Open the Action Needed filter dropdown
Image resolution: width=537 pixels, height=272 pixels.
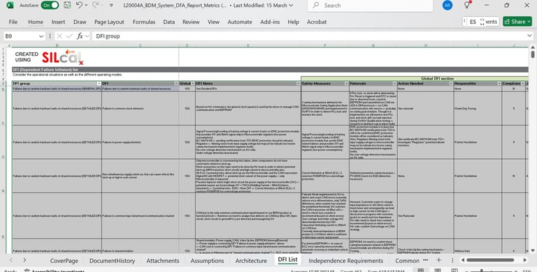(451, 84)
